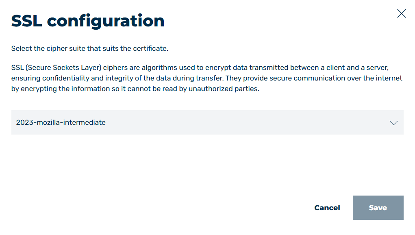Click the 2023-mozilla-intermediate selected value text
Viewport: 415px width, 235px height.
(61, 122)
